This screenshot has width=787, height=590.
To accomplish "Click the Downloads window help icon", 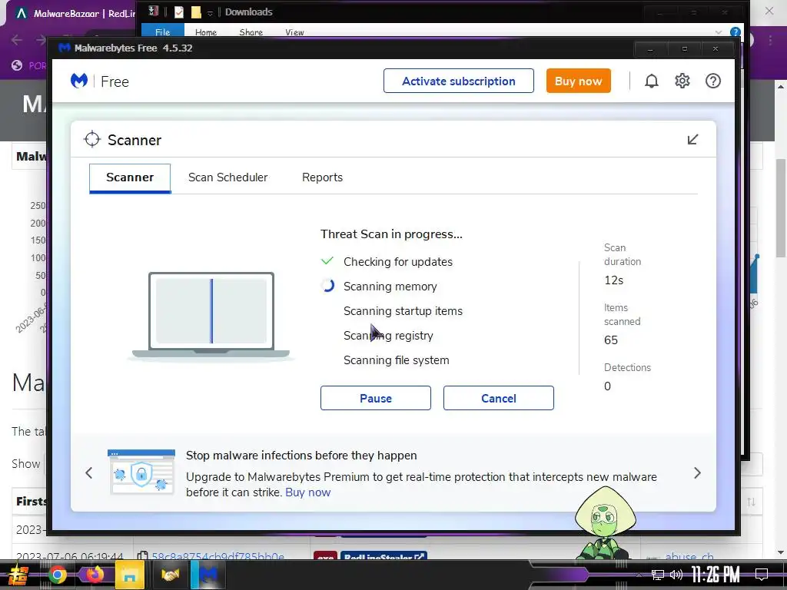I will click(x=735, y=32).
